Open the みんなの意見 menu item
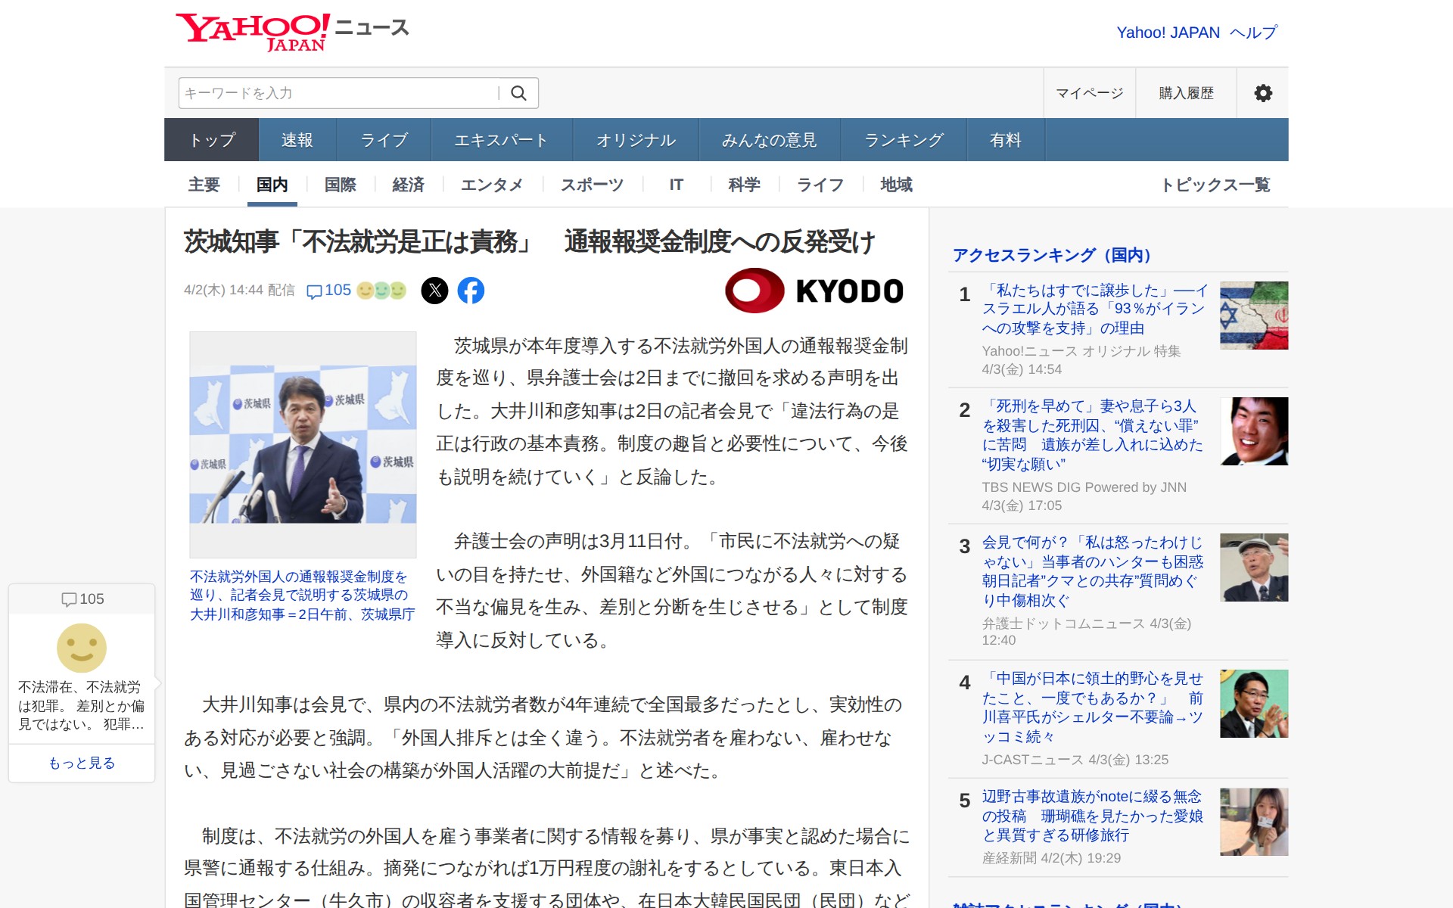This screenshot has height=908, width=1453. click(x=769, y=139)
